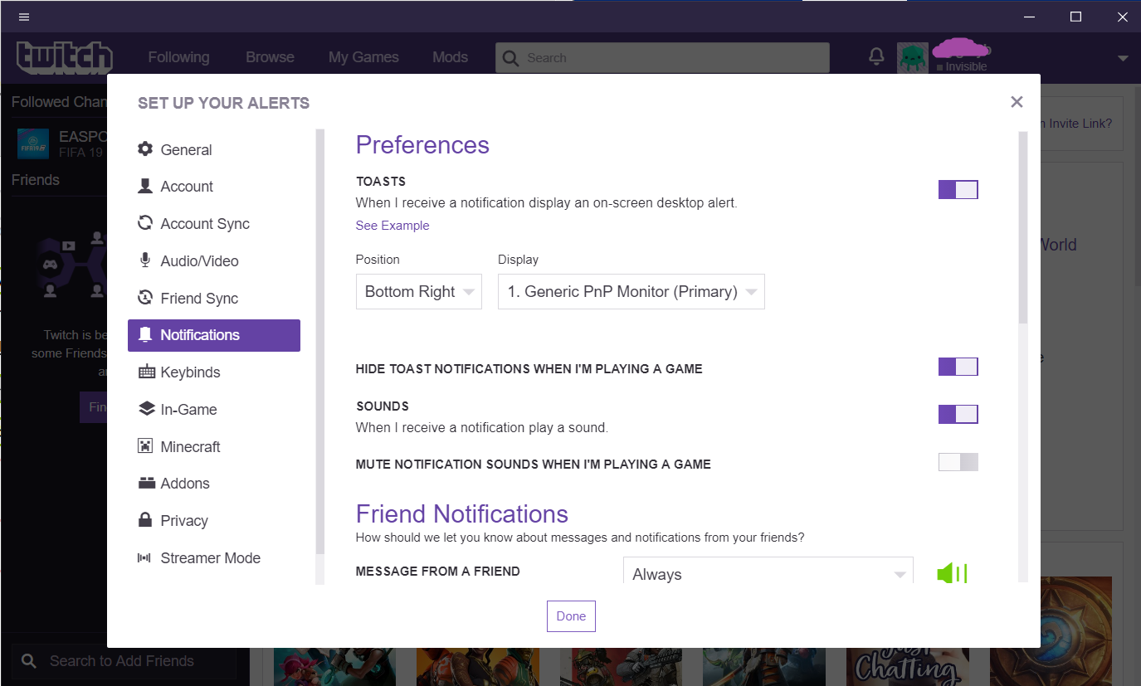Click the speaker sound icon for friend messages

point(952,573)
